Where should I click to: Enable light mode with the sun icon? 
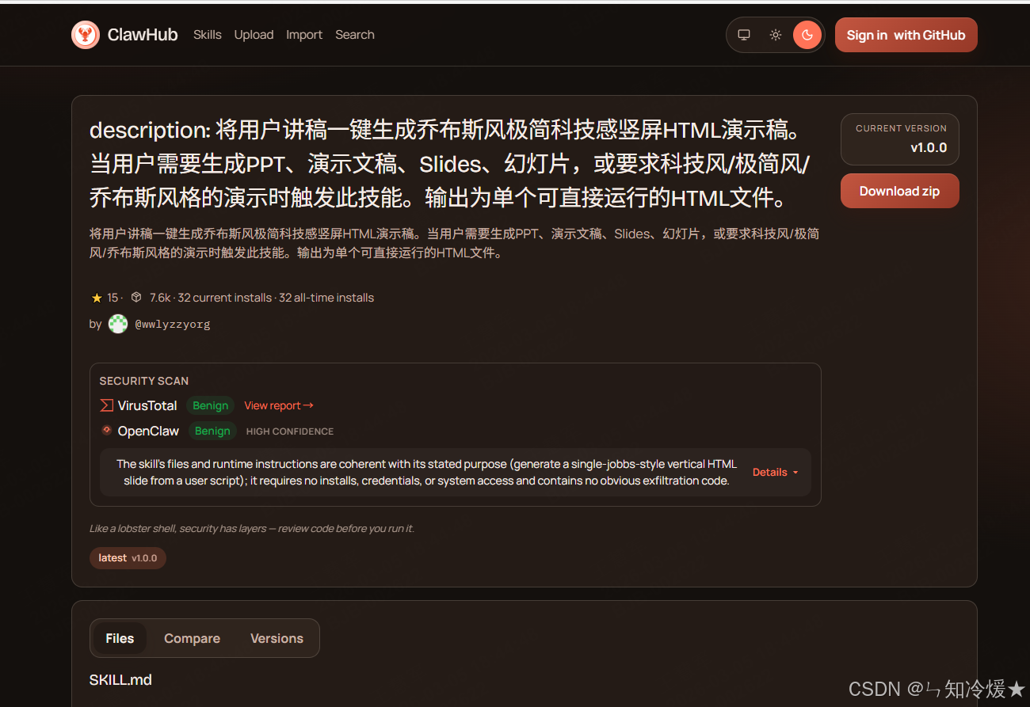tap(775, 34)
